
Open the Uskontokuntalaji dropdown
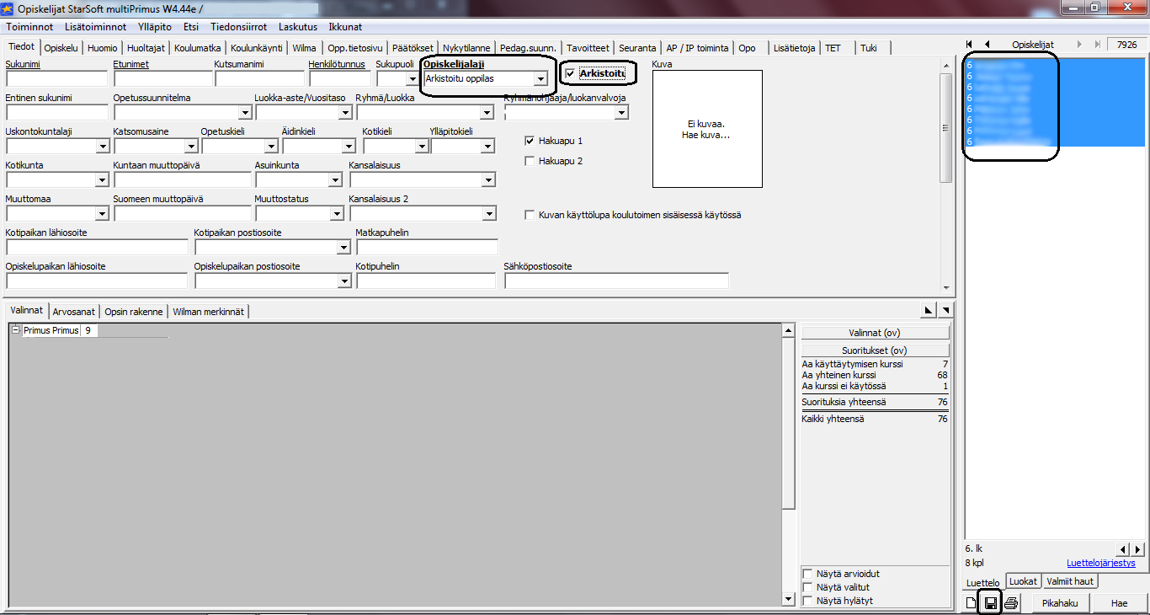coord(103,147)
